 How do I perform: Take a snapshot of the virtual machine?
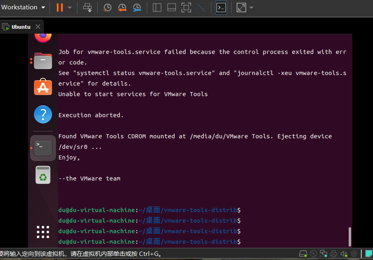[x=107, y=8]
